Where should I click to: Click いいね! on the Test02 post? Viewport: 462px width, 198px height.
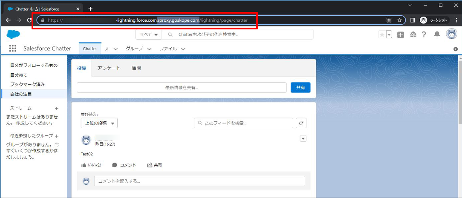91,165
